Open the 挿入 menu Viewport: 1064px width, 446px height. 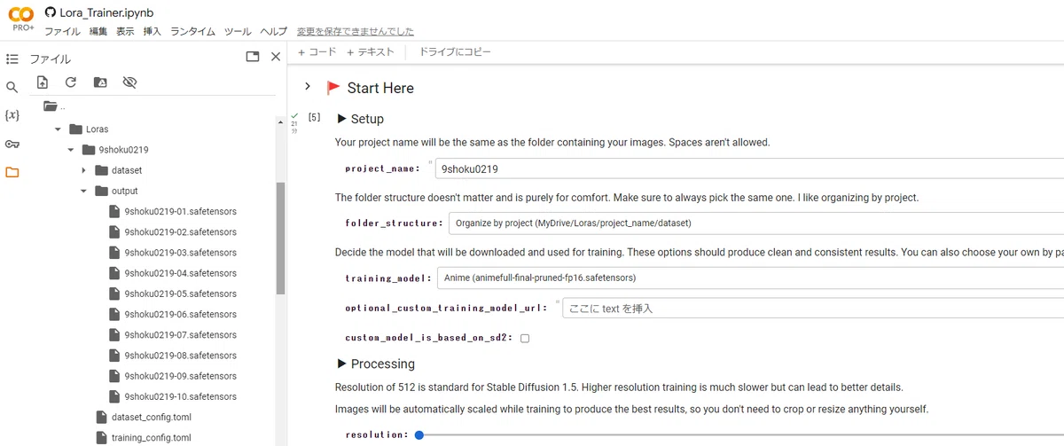[153, 31]
